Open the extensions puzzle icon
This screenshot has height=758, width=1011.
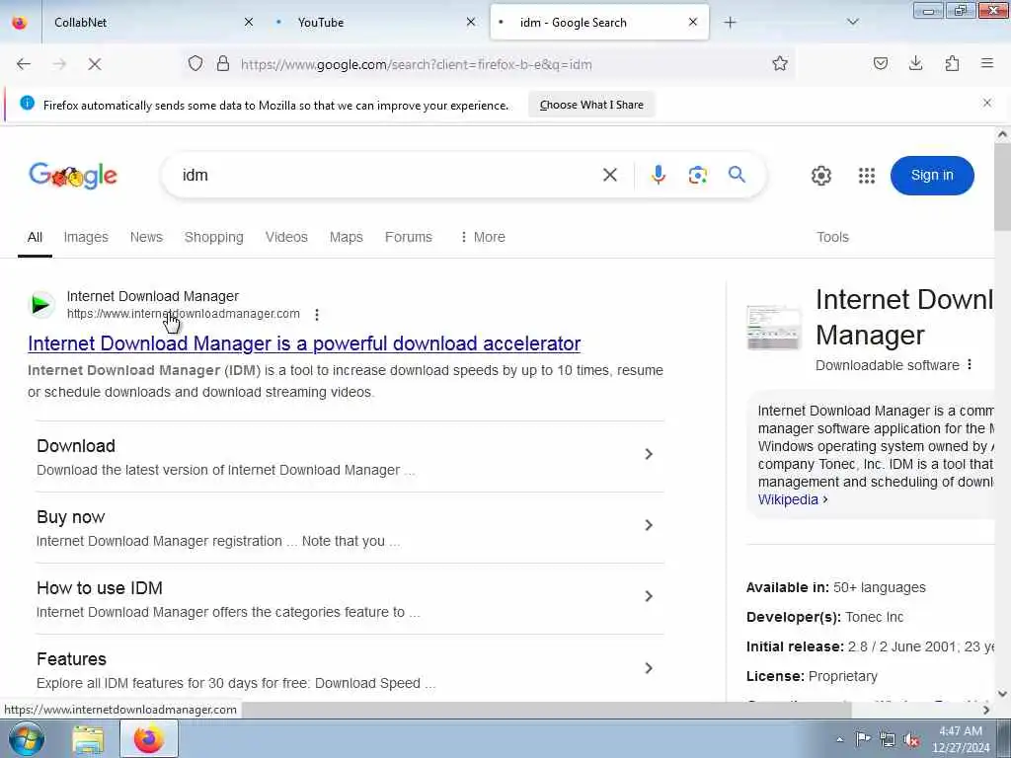[952, 63]
